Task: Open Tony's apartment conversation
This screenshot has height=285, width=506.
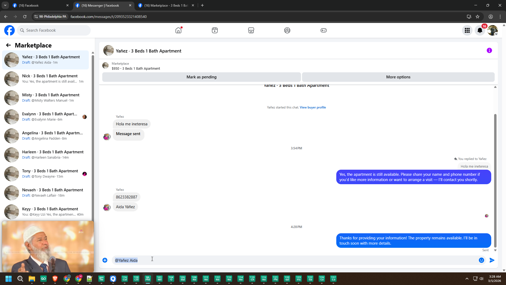Action: click(x=45, y=174)
